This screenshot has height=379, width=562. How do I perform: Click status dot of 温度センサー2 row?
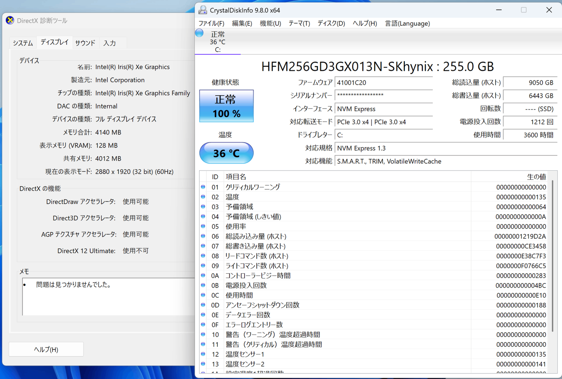203,364
